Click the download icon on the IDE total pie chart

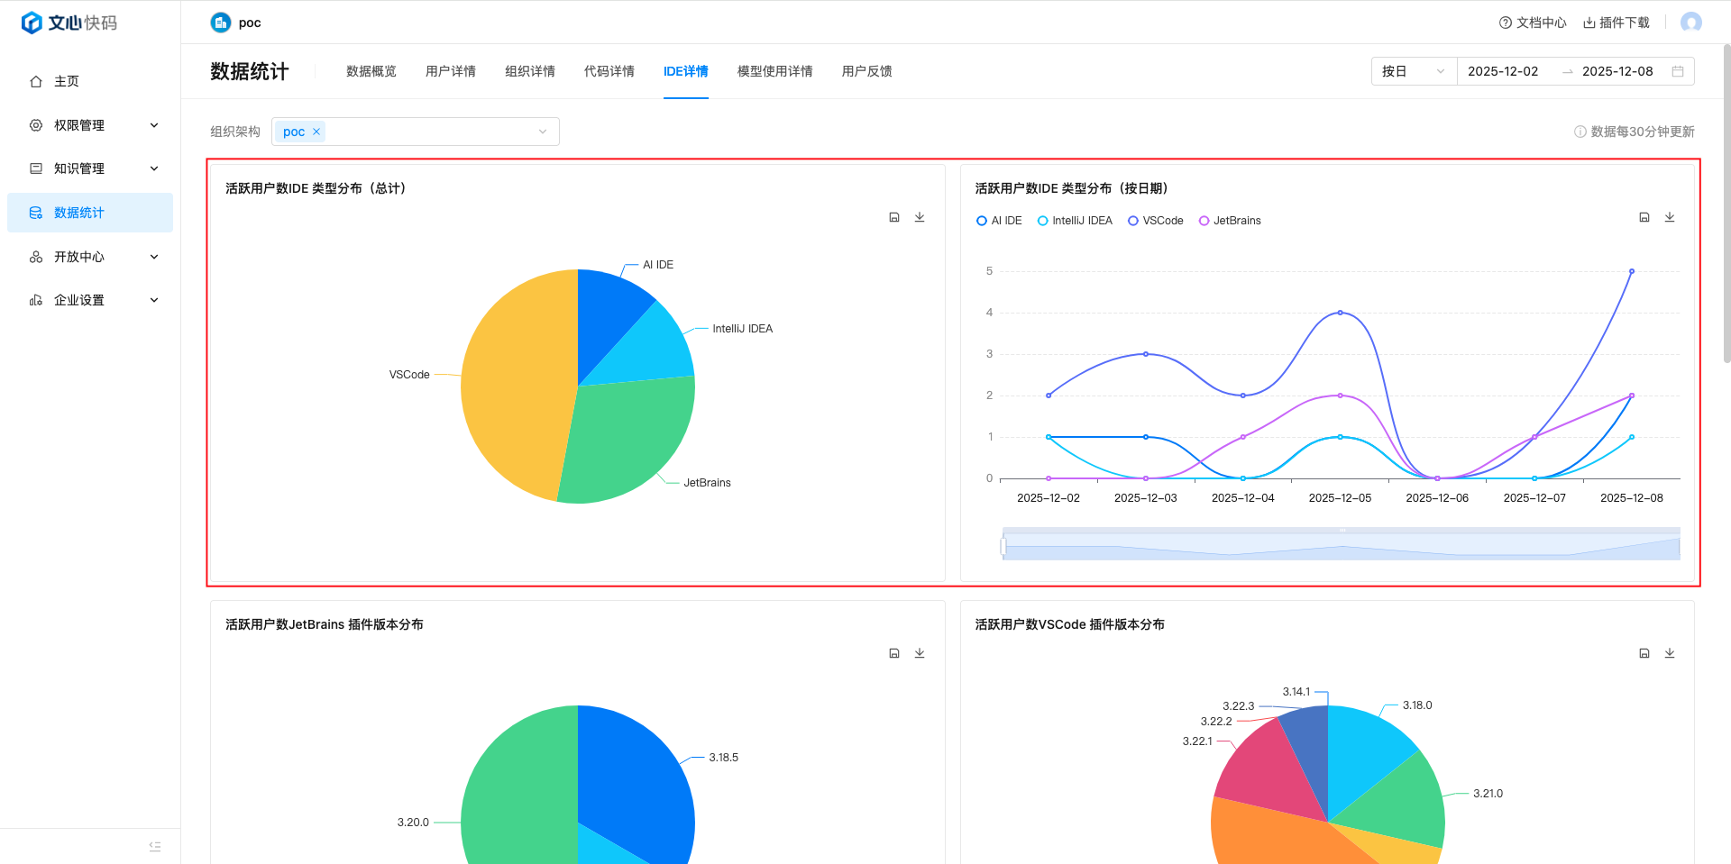(920, 217)
